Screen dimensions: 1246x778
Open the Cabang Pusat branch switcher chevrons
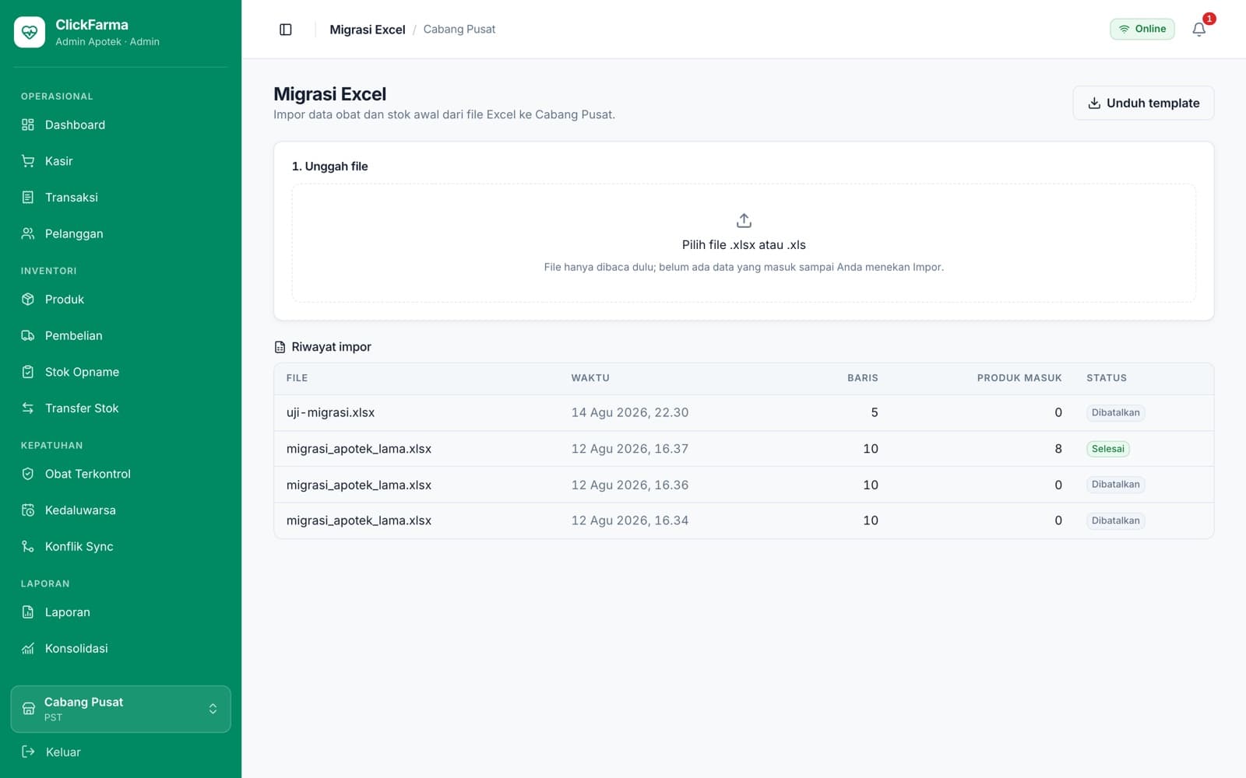(x=213, y=709)
